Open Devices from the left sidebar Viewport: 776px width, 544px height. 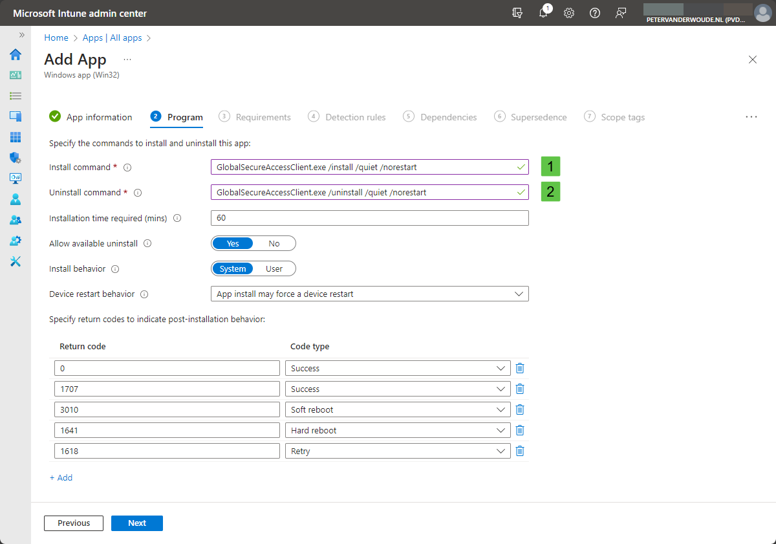click(15, 116)
